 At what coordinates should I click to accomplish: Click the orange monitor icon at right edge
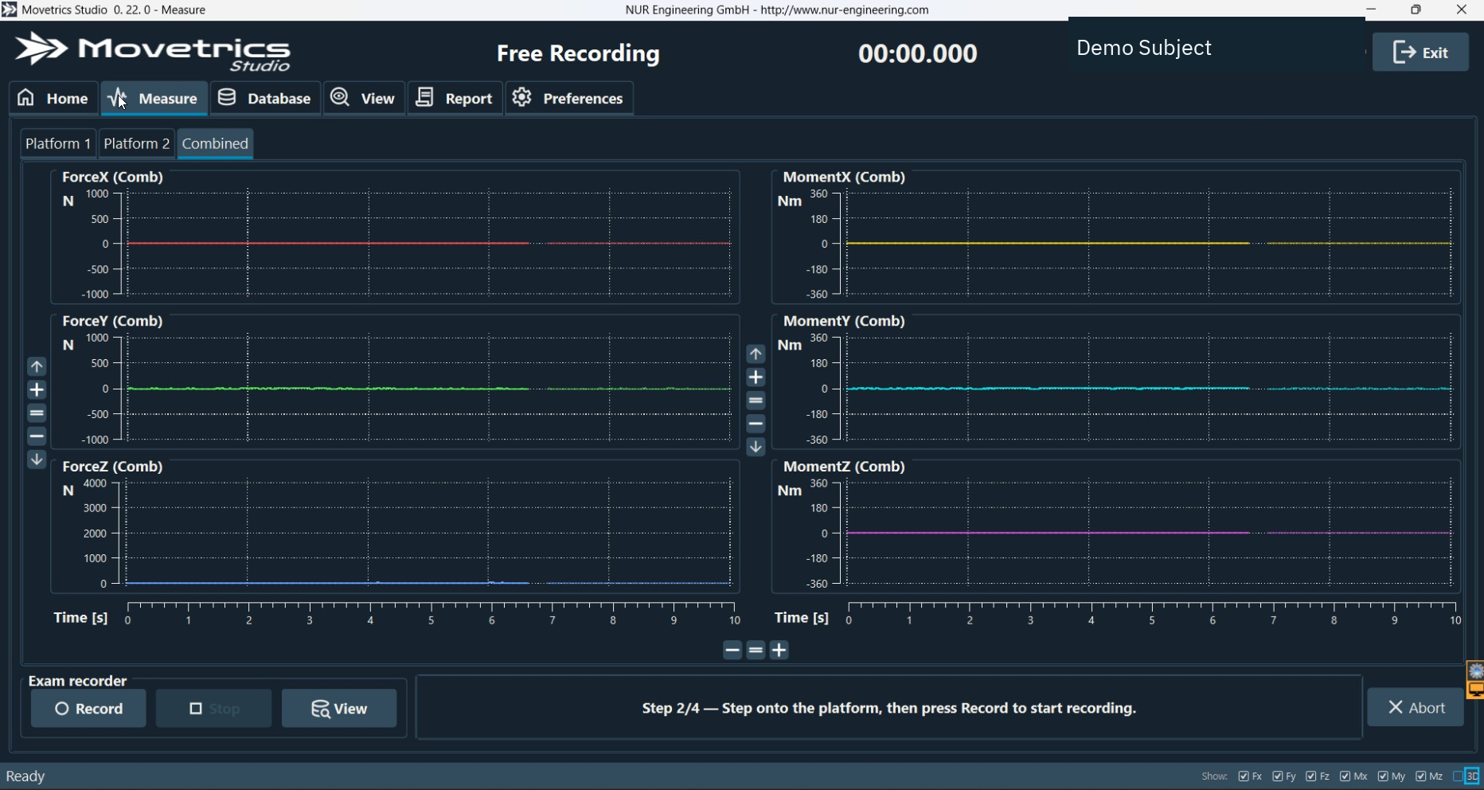(x=1476, y=690)
